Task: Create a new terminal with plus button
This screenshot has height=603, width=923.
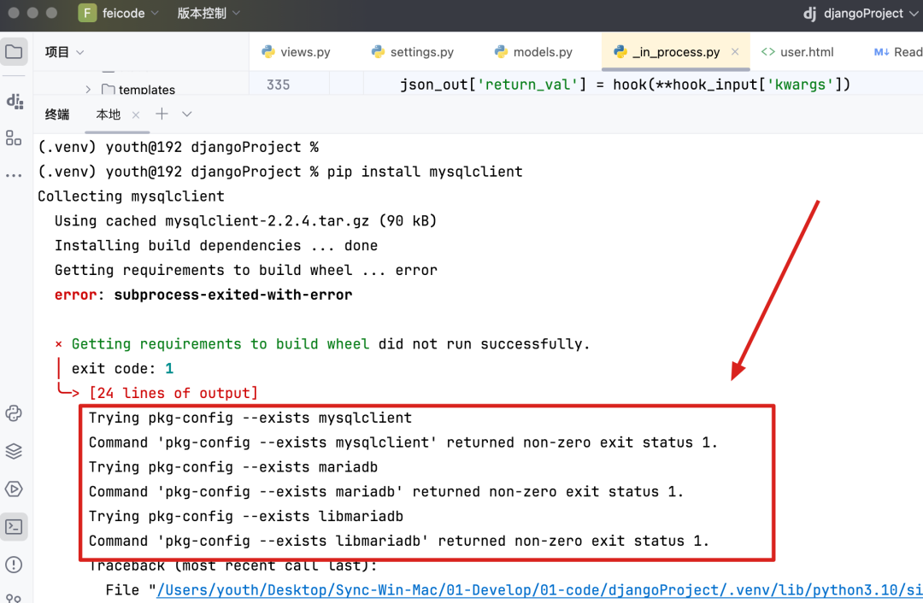Action: pyautogui.click(x=162, y=113)
